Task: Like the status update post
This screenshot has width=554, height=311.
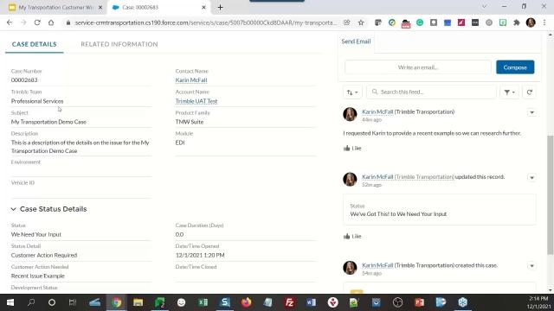Action: 352,236
